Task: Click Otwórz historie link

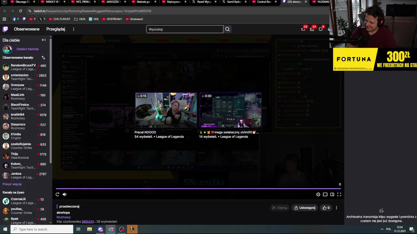Action: [27, 49]
